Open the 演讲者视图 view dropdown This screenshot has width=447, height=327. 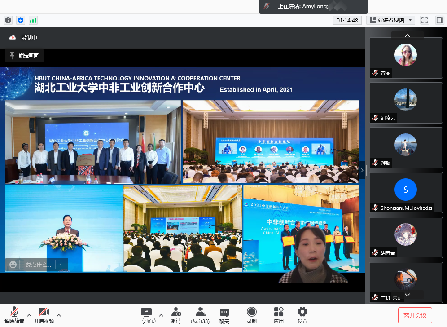pyautogui.click(x=391, y=20)
